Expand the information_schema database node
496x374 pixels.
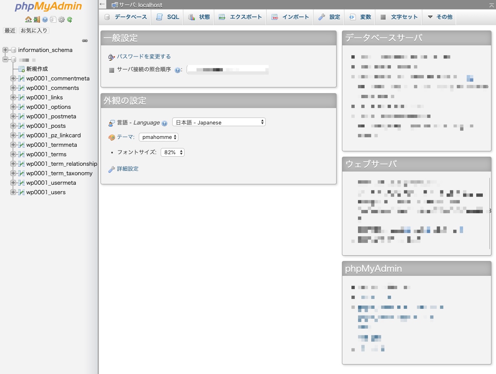[x=5, y=50]
